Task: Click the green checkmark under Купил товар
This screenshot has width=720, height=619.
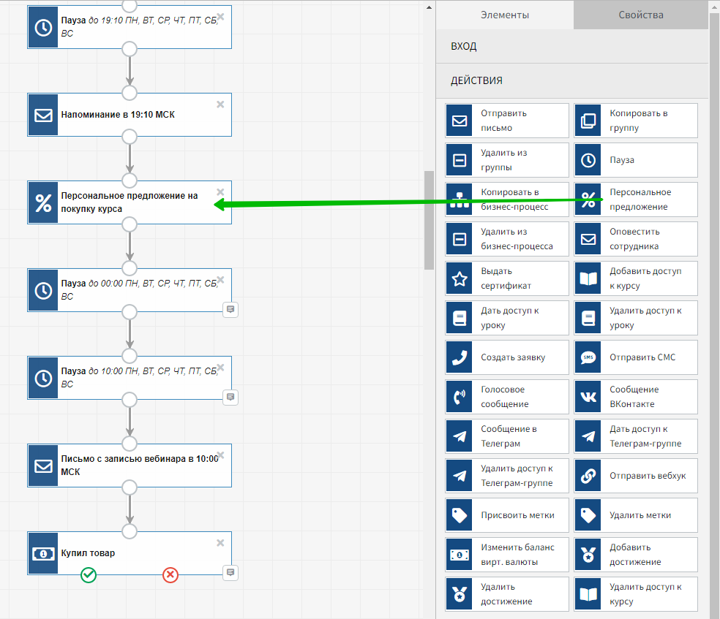Action: (x=89, y=575)
